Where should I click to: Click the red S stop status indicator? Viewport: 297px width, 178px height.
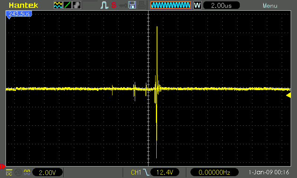pyautogui.click(x=114, y=5)
